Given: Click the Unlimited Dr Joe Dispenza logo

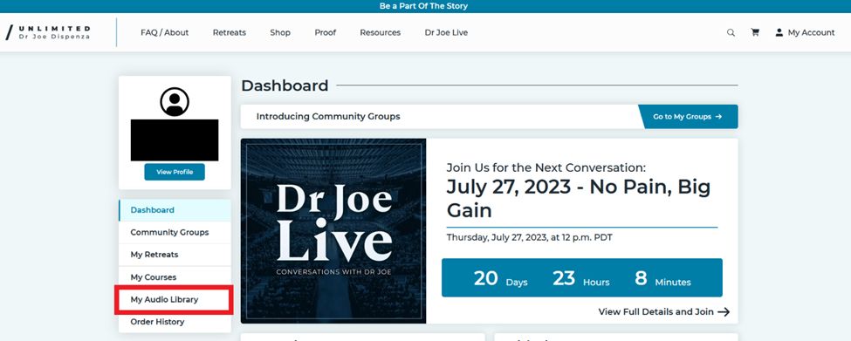Looking at the screenshot, I should tap(48, 32).
